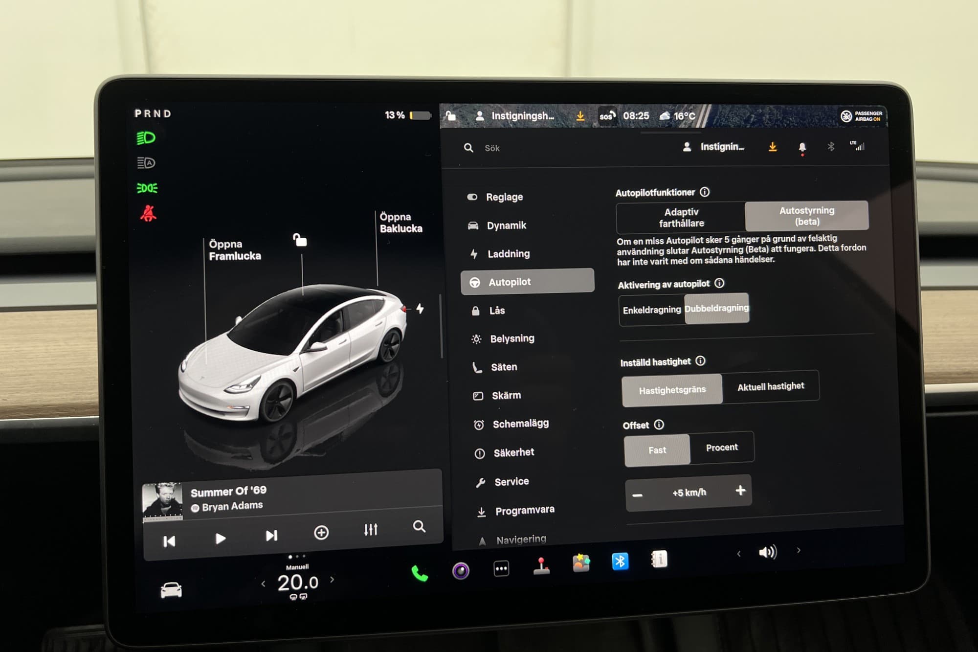
Task: Open the dashcam camera app icon
Action: pos(461,570)
